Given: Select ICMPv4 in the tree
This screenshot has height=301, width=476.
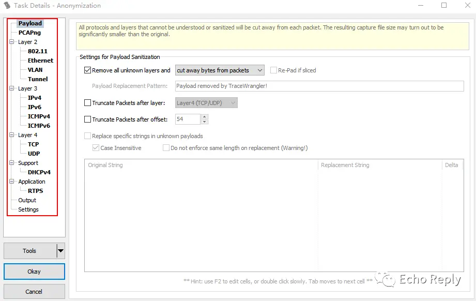Looking at the screenshot, I should [x=39, y=116].
